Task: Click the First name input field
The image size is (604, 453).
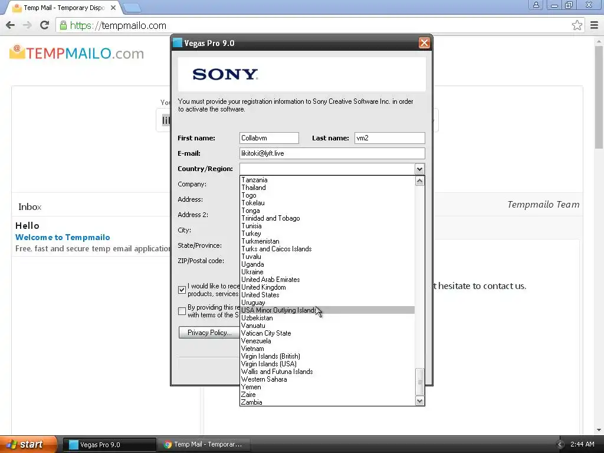Action: pos(269,138)
